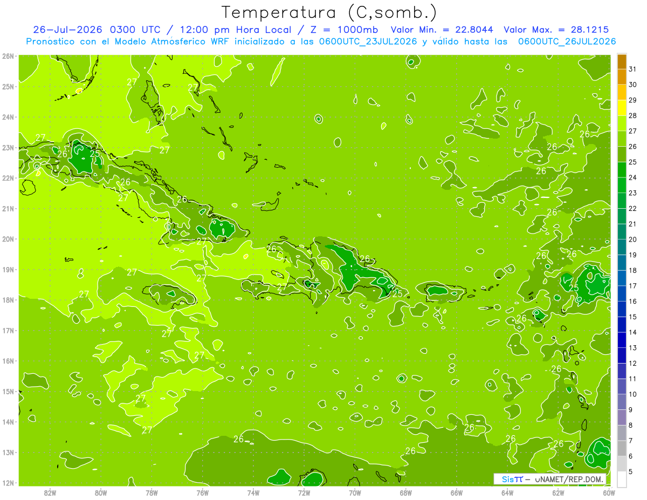Viewport: 647px width, 500px height.
Task: Click the colorbar label 22
Action: click(x=633, y=209)
